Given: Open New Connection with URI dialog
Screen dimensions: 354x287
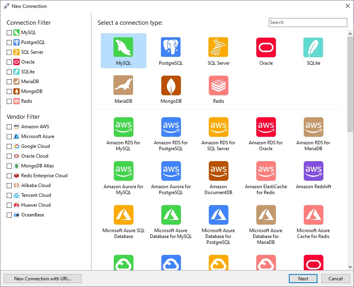Looking at the screenshot, I should [x=43, y=278].
